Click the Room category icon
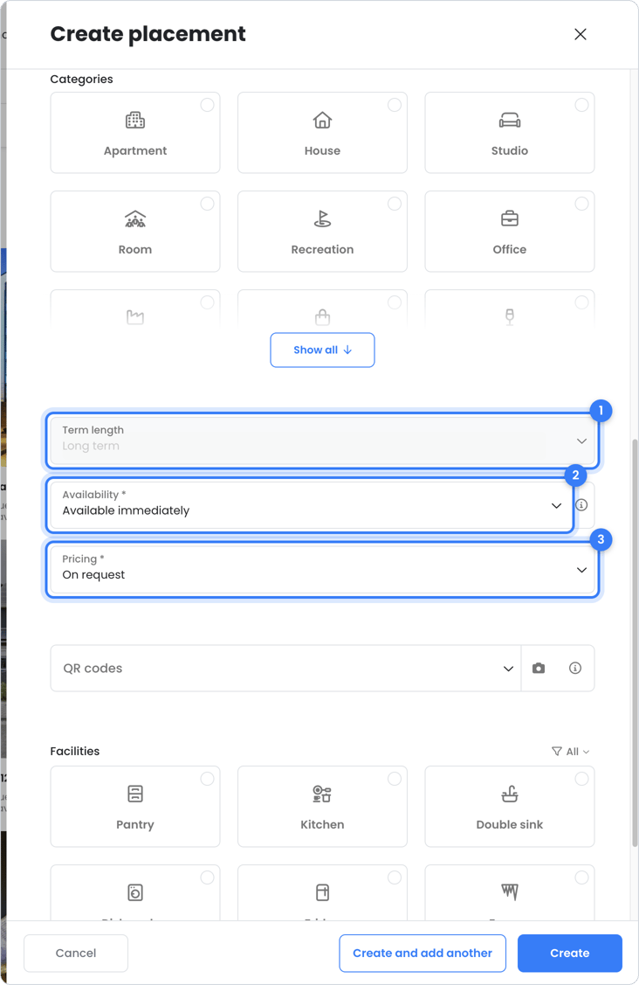This screenshot has width=639, height=985. click(x=135, y=219)
